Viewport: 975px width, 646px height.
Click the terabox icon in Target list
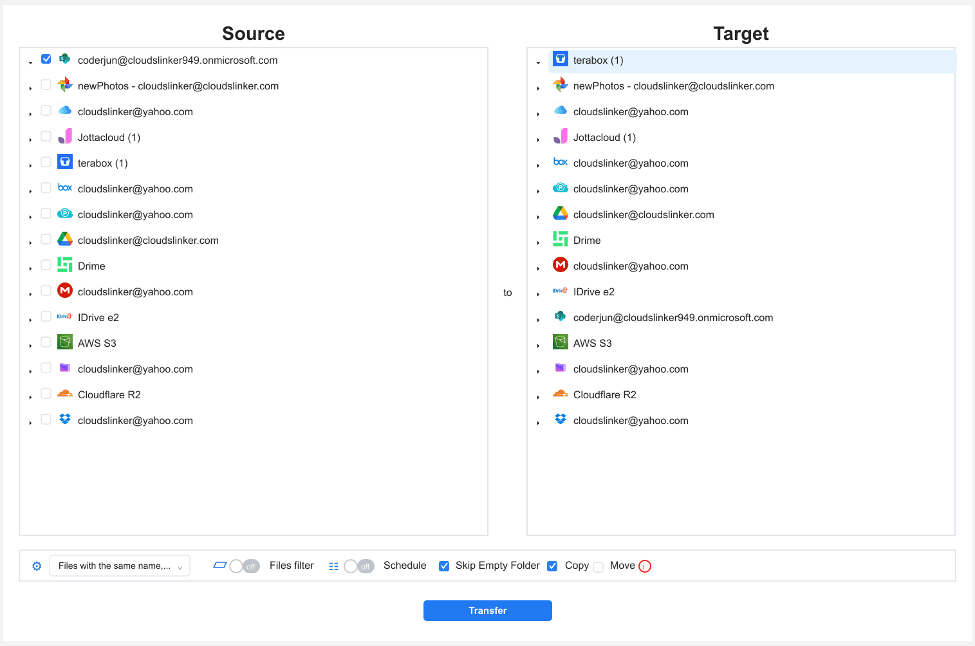click(561, 59)
